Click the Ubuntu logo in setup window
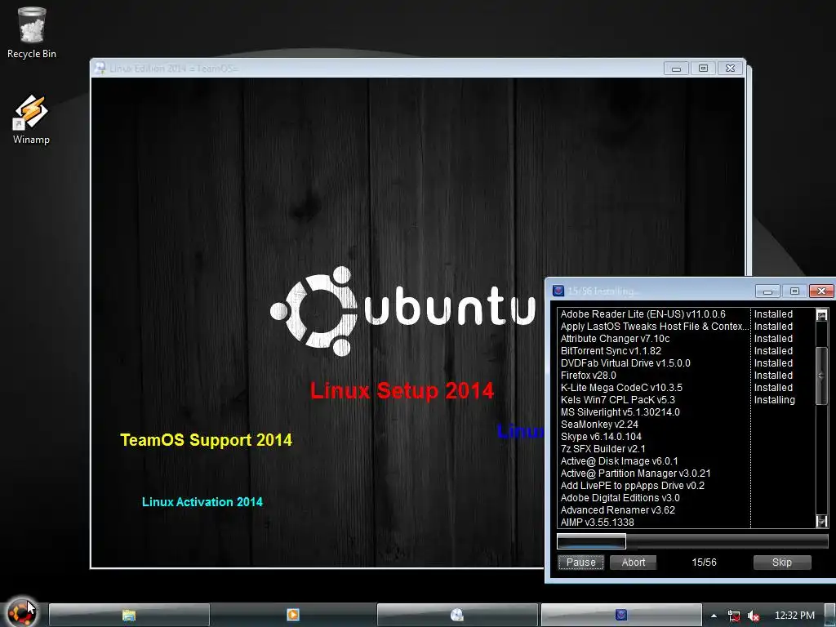 click(402, 311)
